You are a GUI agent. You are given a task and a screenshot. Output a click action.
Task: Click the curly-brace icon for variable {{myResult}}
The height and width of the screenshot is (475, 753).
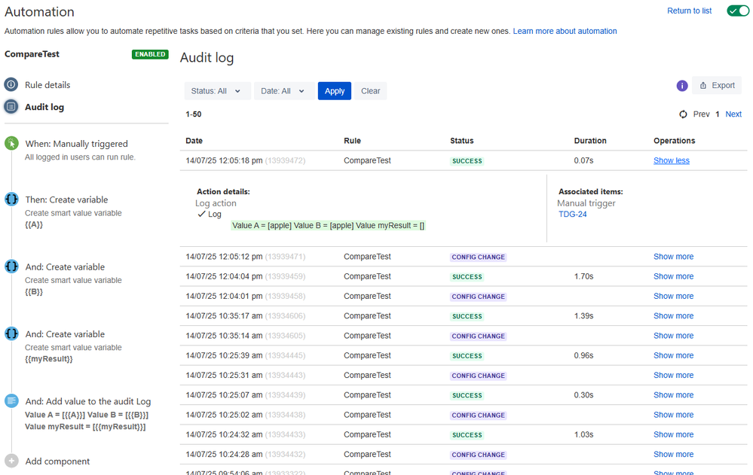(x=11, y=333)
